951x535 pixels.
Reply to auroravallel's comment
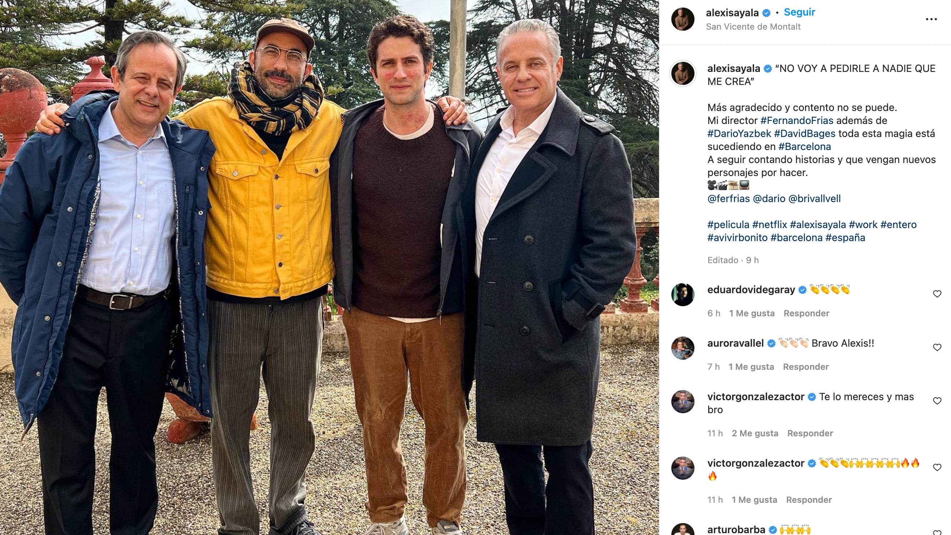click(805, 367)
